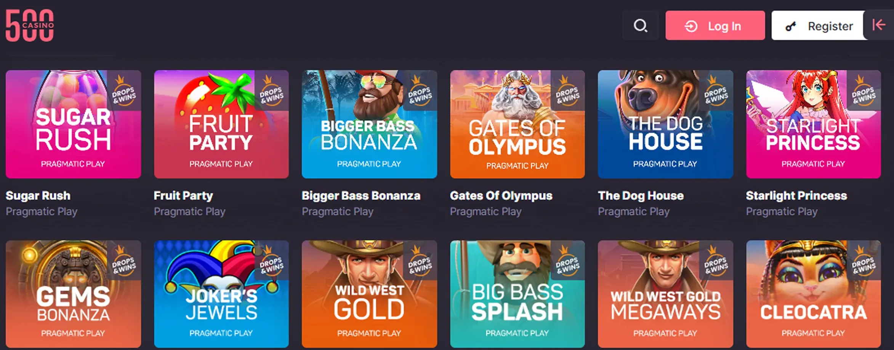Click Pragmatic Play provider under Fruit Party
This screenshot has width=894, height=350.
click(189, 212)
